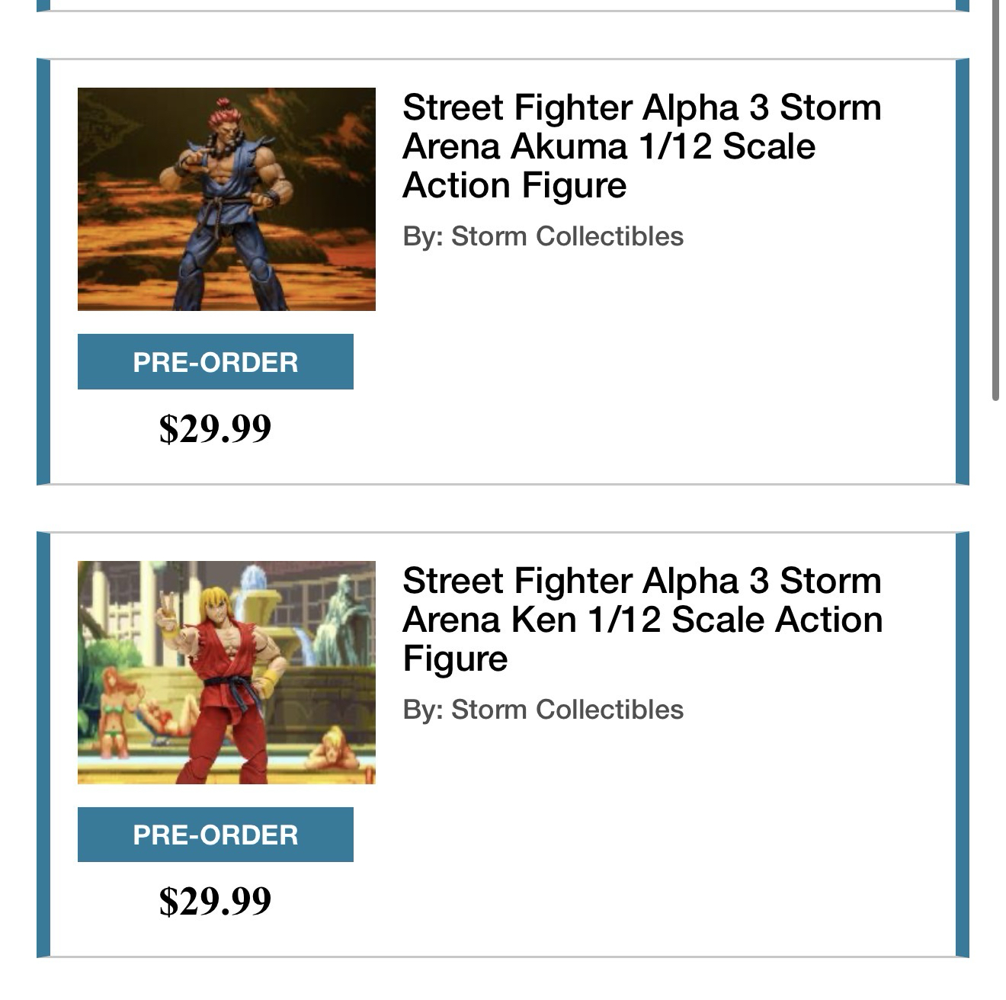Open the Street Fighter Alpha 3 Akuma title

[641, 146]
